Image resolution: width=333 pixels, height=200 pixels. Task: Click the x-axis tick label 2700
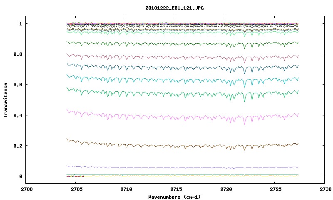(x=27, y=189)
